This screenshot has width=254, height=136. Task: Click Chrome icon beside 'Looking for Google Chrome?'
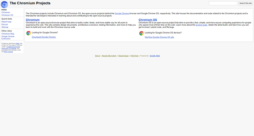coord(29,33)
